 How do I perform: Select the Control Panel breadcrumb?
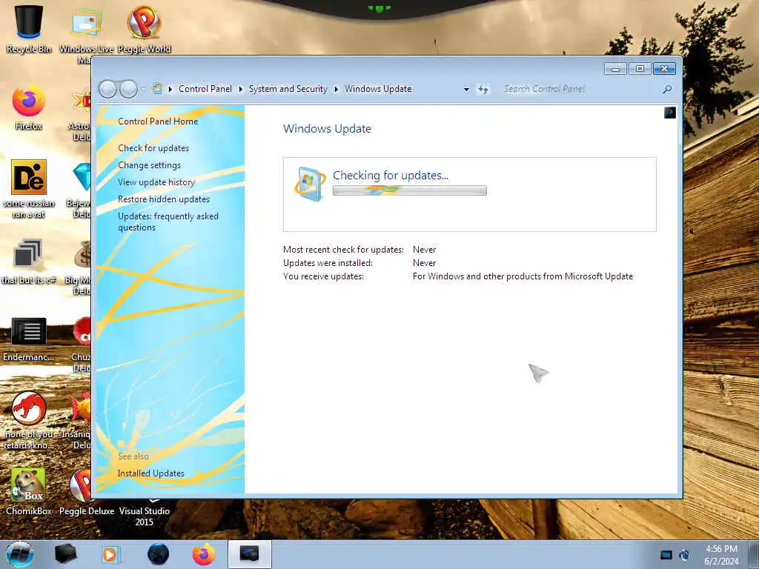click(x=205, y=89)
